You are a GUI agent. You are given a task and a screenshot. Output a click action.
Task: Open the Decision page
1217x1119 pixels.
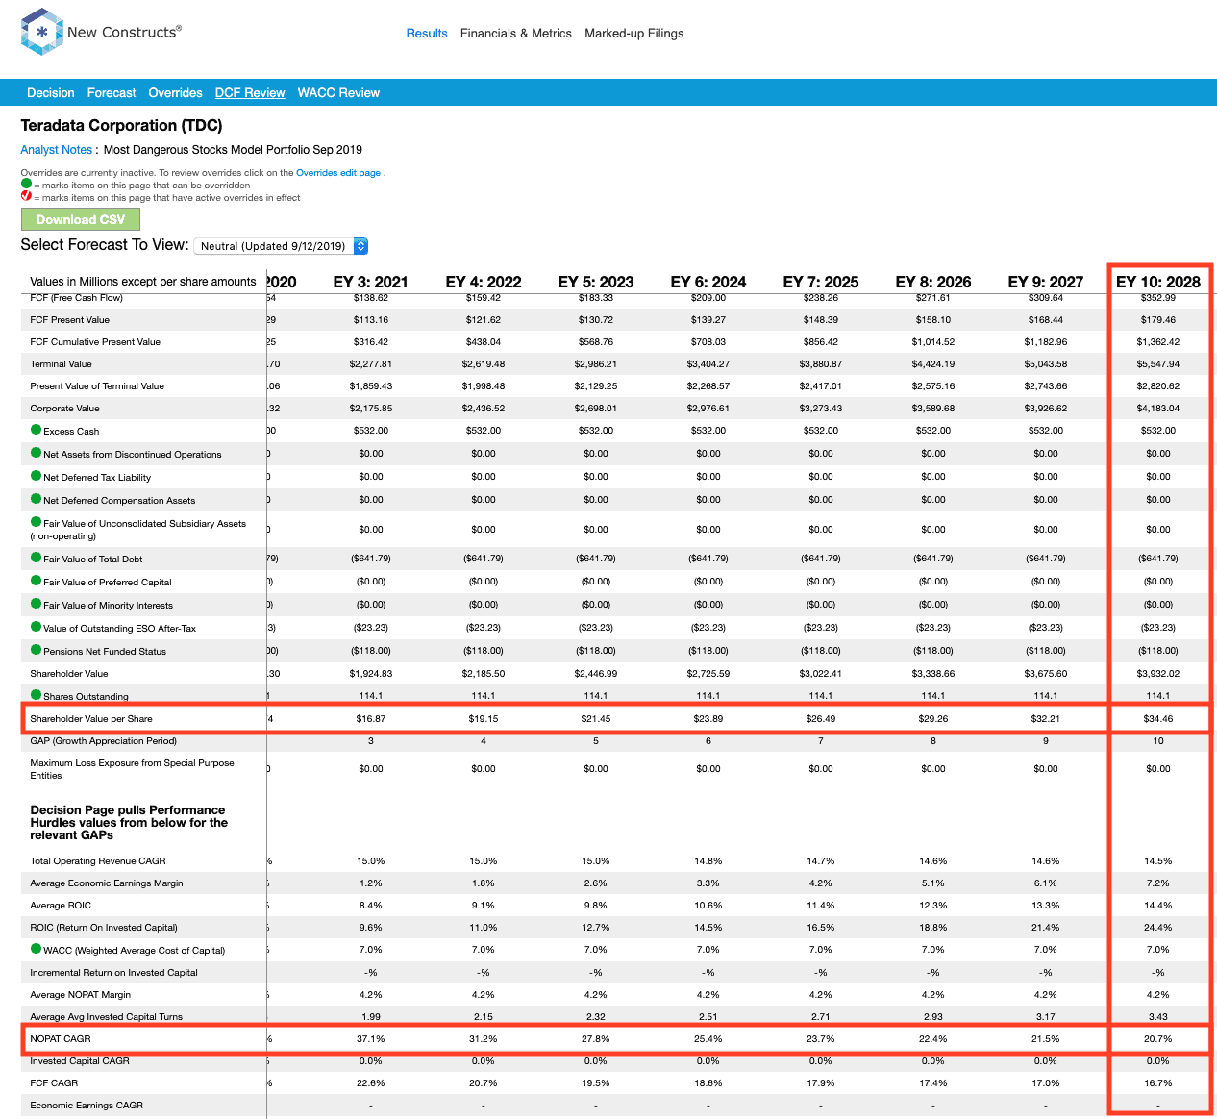click(x=51, y=93)
